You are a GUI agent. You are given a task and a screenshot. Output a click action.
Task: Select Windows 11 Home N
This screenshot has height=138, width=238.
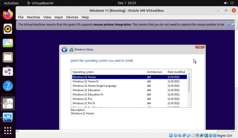click(130, 81)
